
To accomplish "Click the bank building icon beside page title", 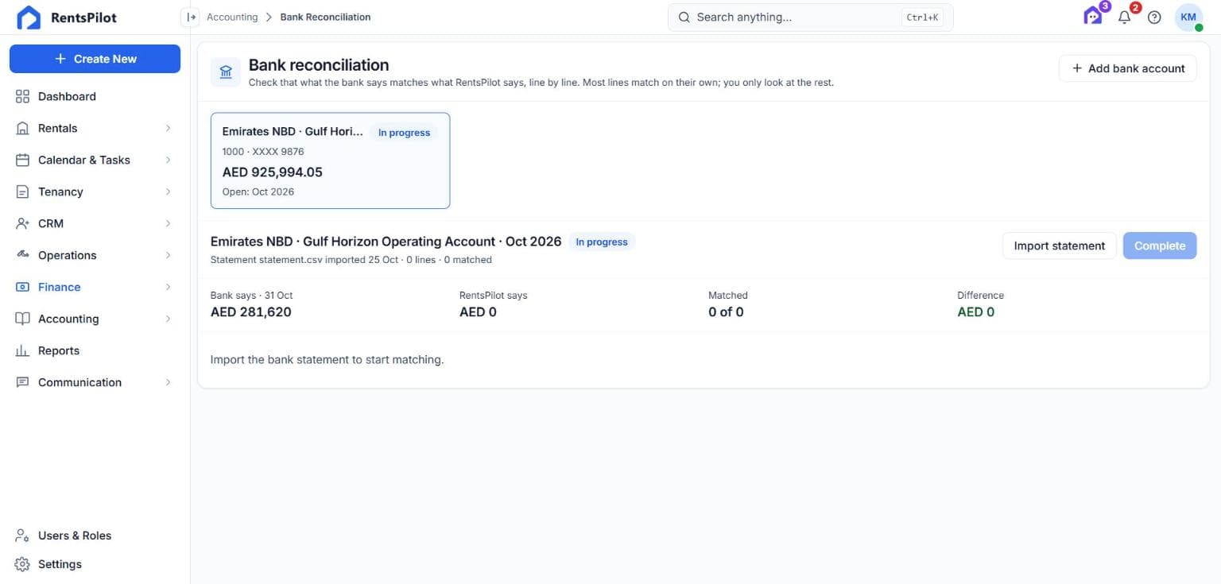I will point(226,72).
